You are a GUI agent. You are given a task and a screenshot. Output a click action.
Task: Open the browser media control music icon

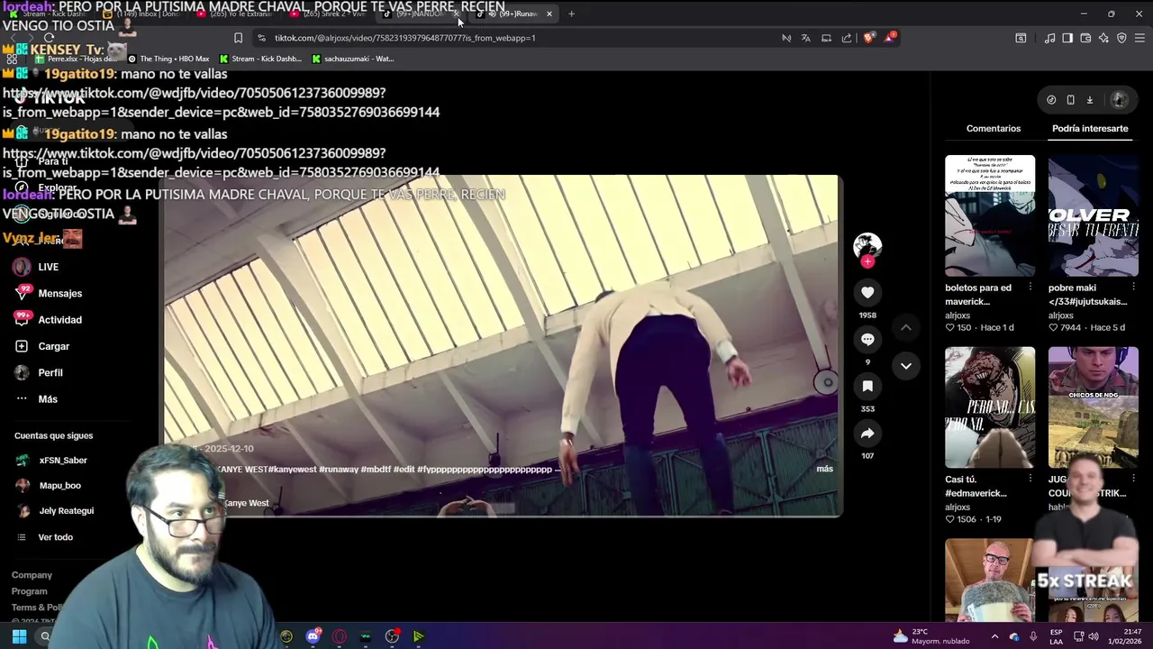pyautogui.click(x=1049, y=38)
